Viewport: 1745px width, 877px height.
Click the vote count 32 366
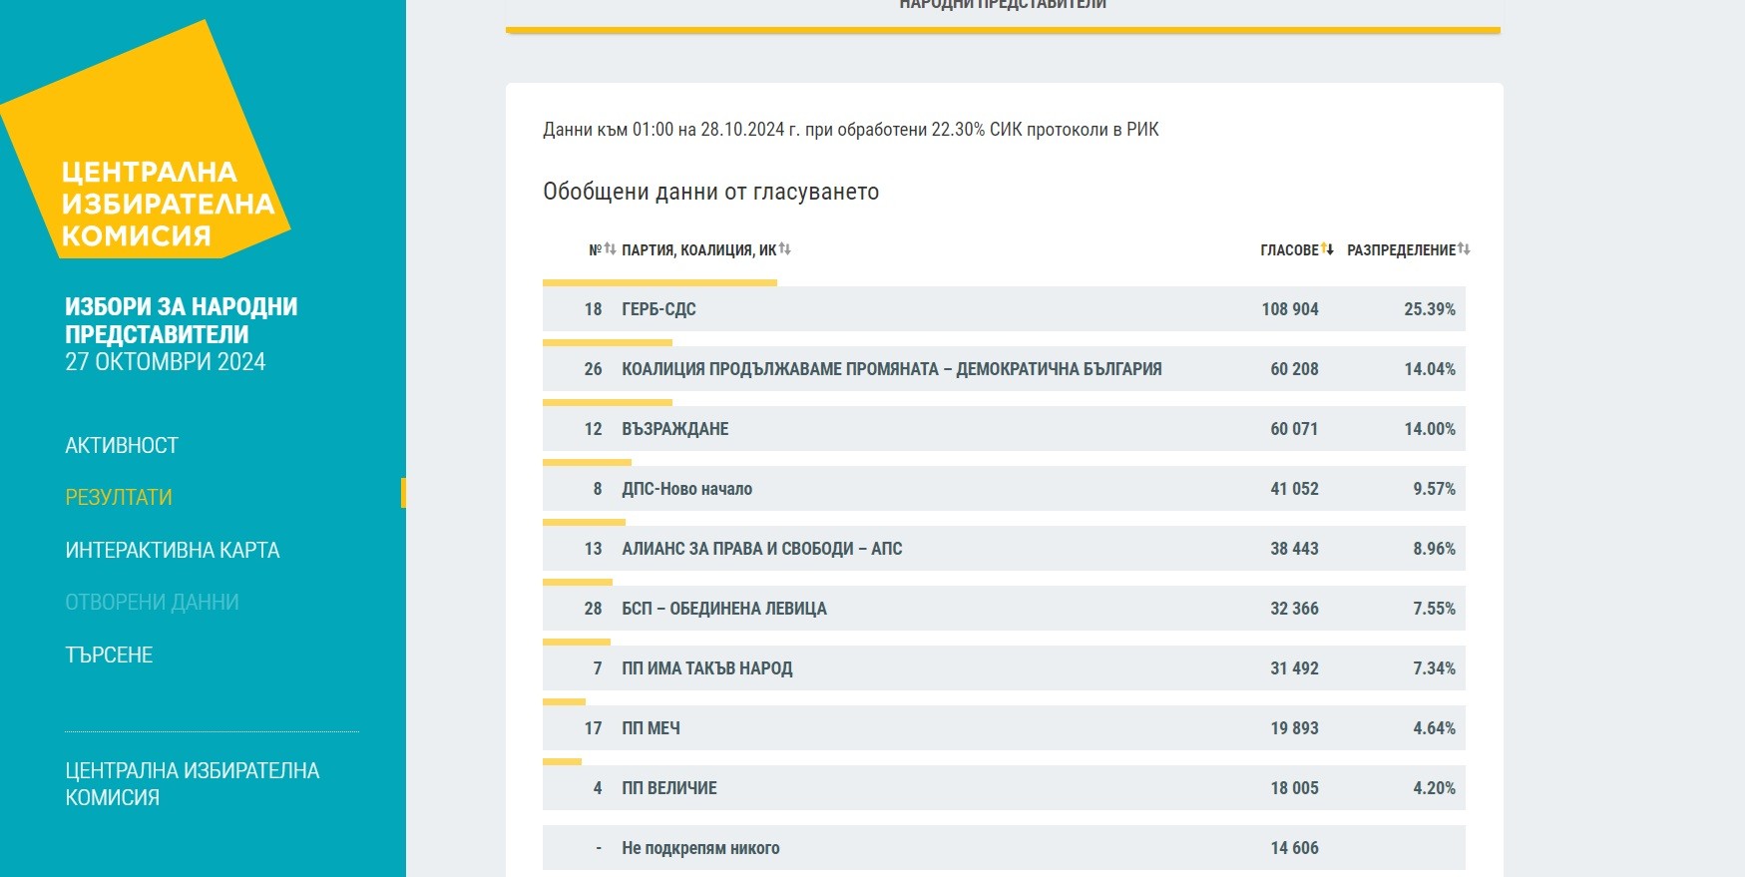coord(1294,609)
